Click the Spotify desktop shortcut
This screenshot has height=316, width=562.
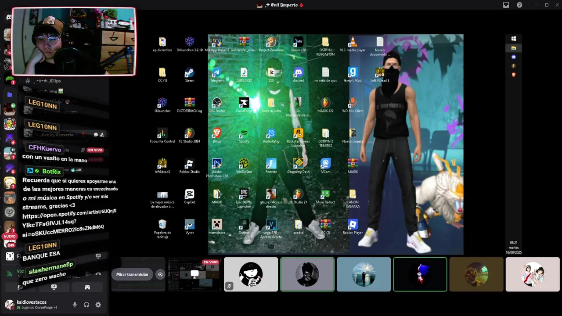[x=244, y=136]
